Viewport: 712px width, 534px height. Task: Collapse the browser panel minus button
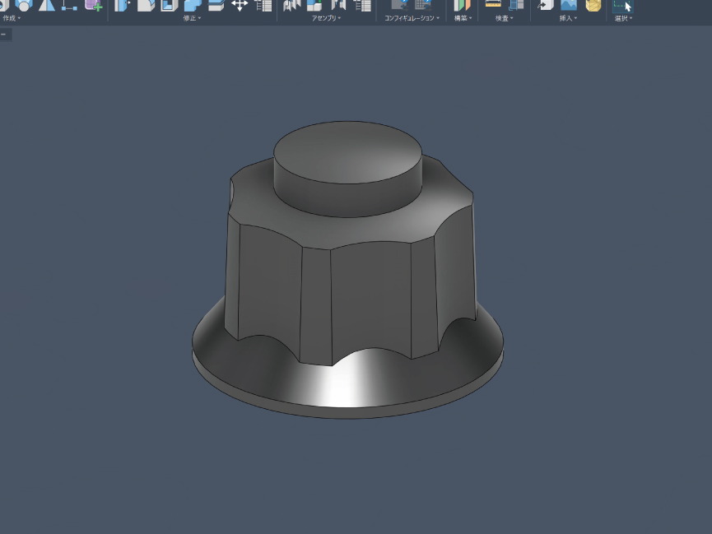click(x=4, y=35)
